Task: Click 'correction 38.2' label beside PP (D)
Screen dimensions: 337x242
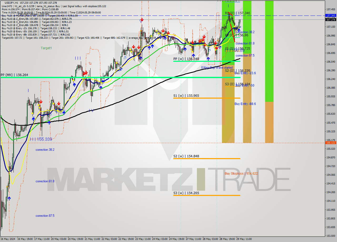Action: coord(245,32)
